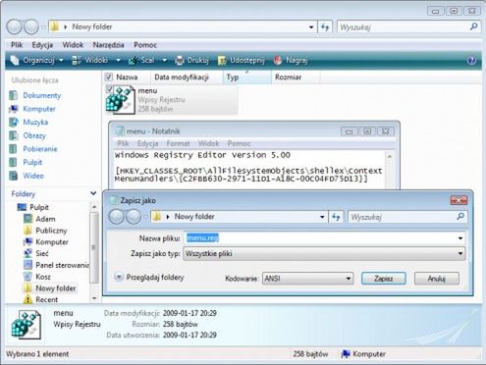Click the Explorer back navigation arrow
The height and width of the screenshot is (365, 486).
point(15,26)
